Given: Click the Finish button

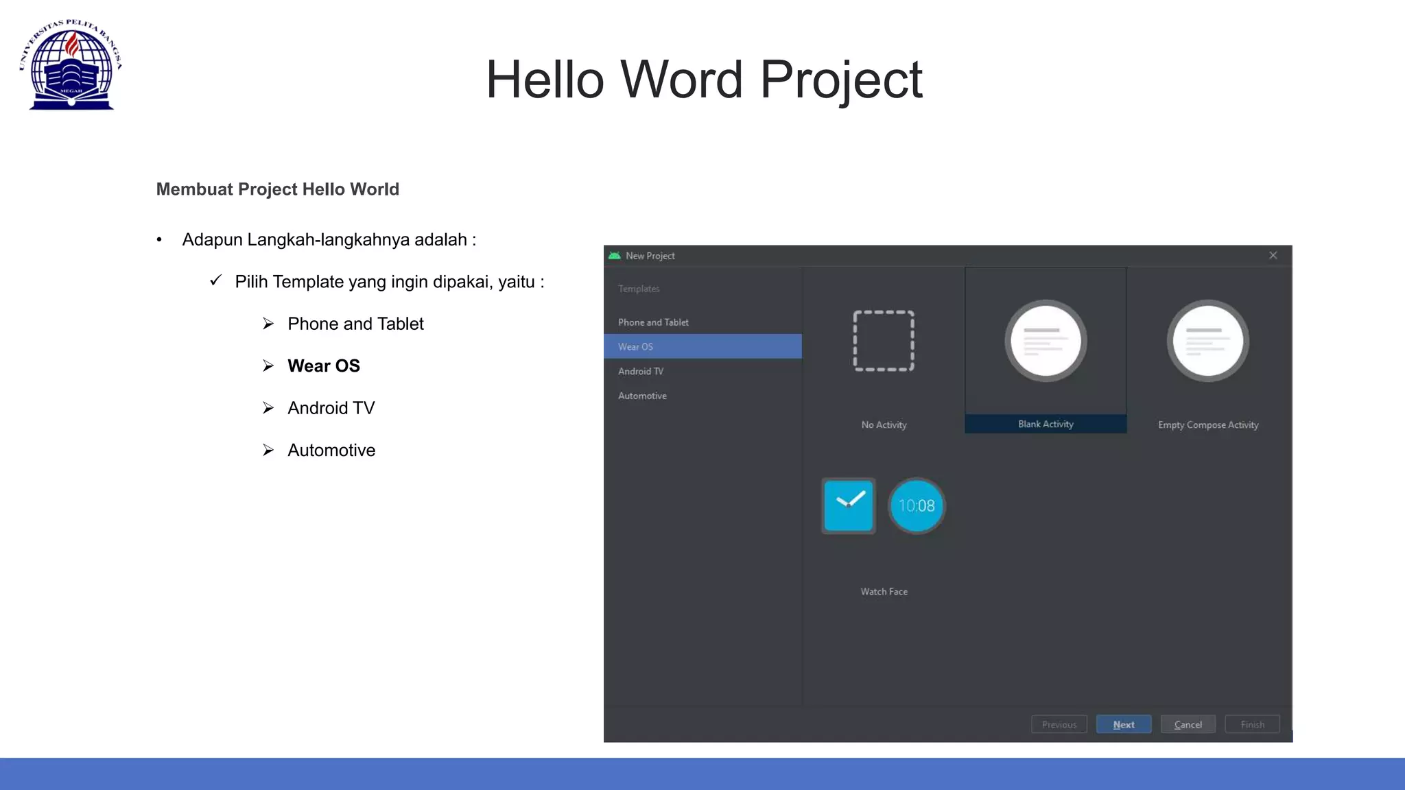Looking at the screenshot, I should click(1252, 724).
